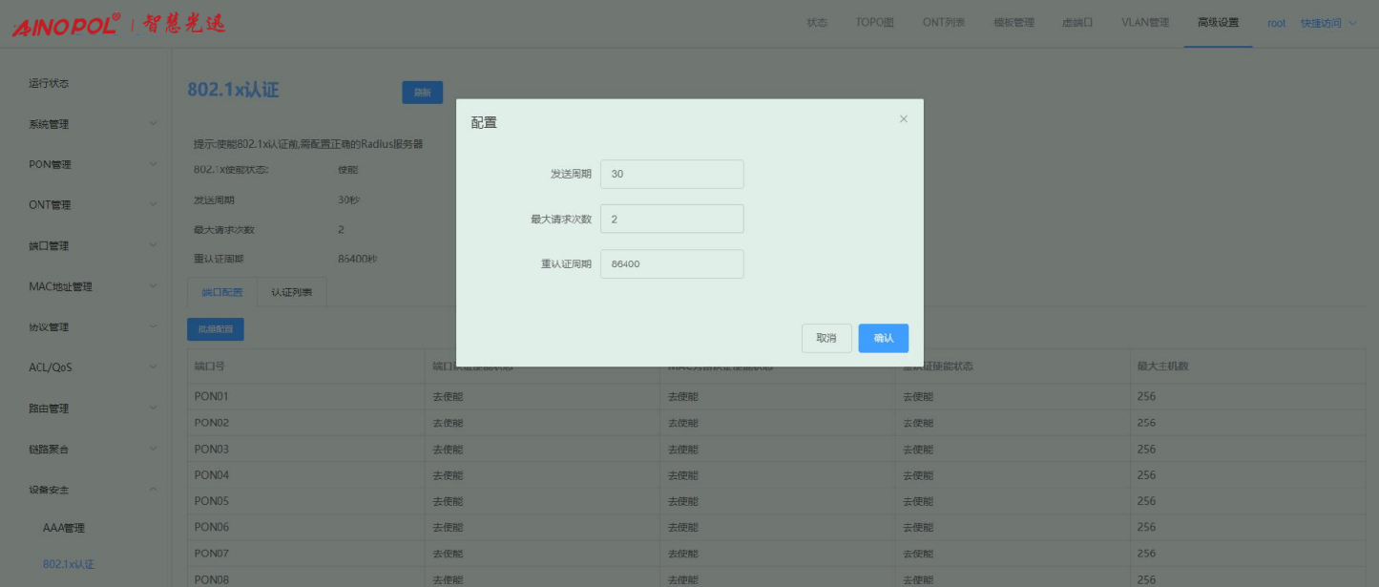Select the 最大请求次数 input field
Image resolution: width=1379 pixels, height=587 pixels.
[x=671, y=219]
